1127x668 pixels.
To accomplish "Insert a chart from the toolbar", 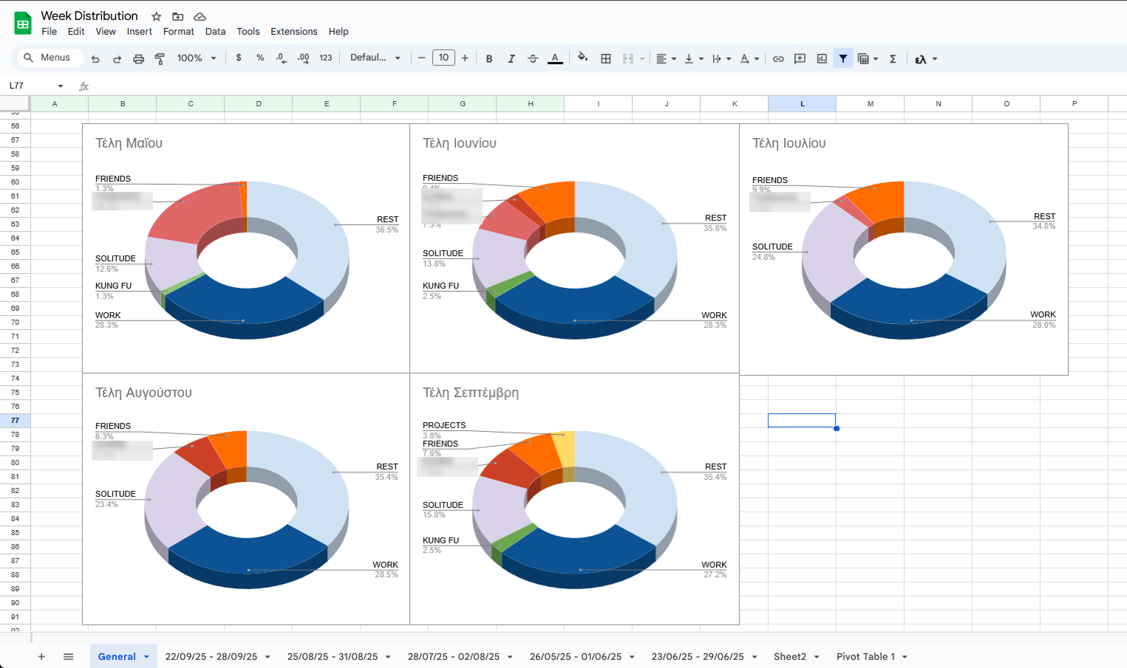I will 821,58.
